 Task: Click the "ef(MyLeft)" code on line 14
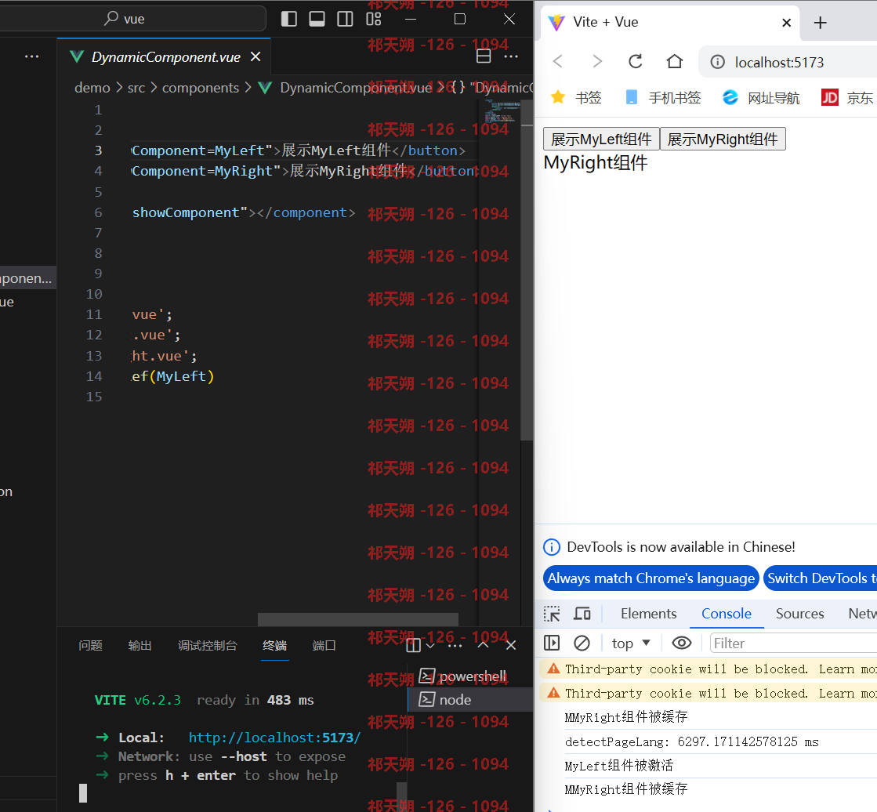tap(173, 376)
